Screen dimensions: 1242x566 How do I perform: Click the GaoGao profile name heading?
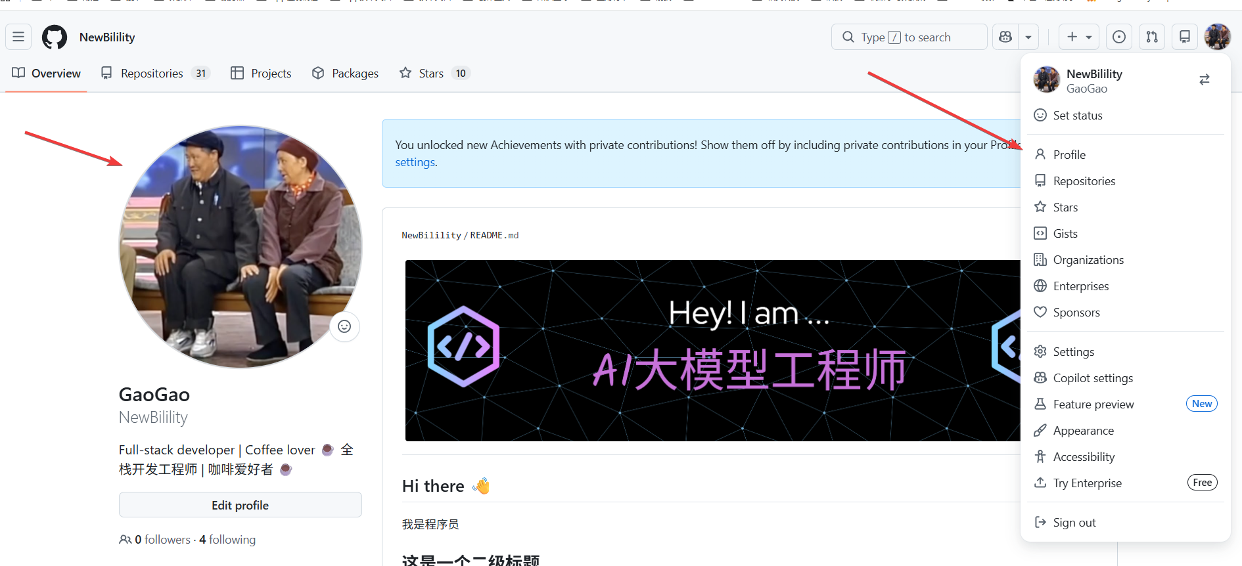[x=154, y=394]
